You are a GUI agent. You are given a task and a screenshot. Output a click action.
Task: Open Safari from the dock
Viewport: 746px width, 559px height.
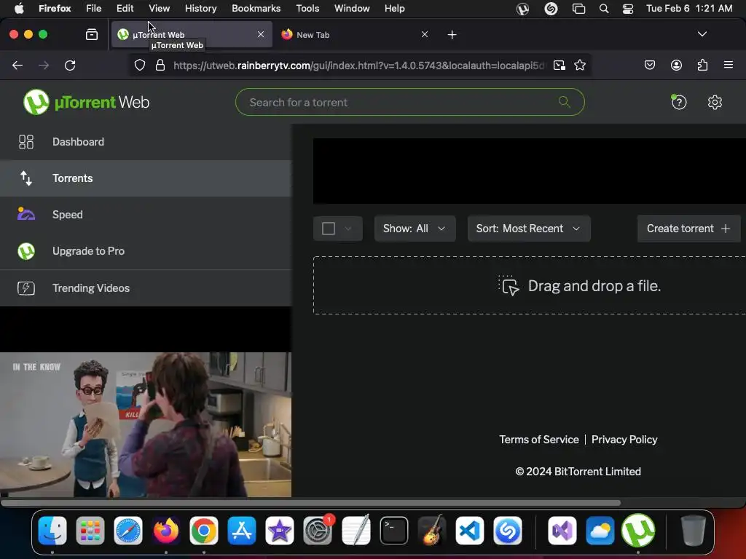point(128,530)
